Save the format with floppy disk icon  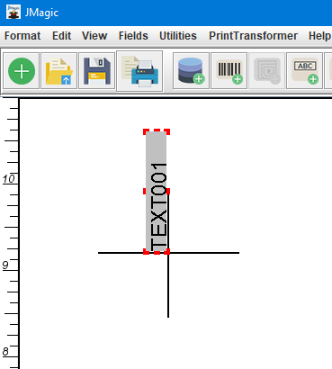97,71
